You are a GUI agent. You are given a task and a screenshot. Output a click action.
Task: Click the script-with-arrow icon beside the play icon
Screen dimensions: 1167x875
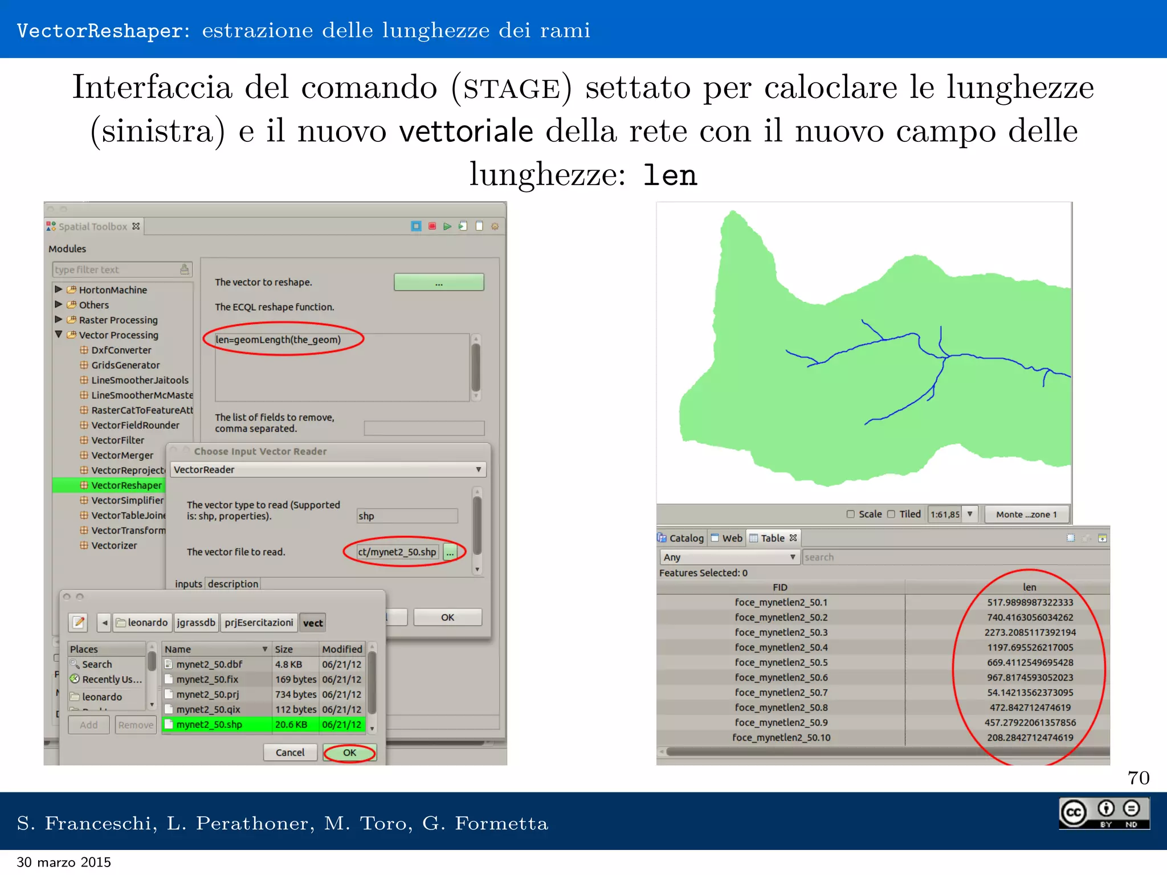(463, 226)
